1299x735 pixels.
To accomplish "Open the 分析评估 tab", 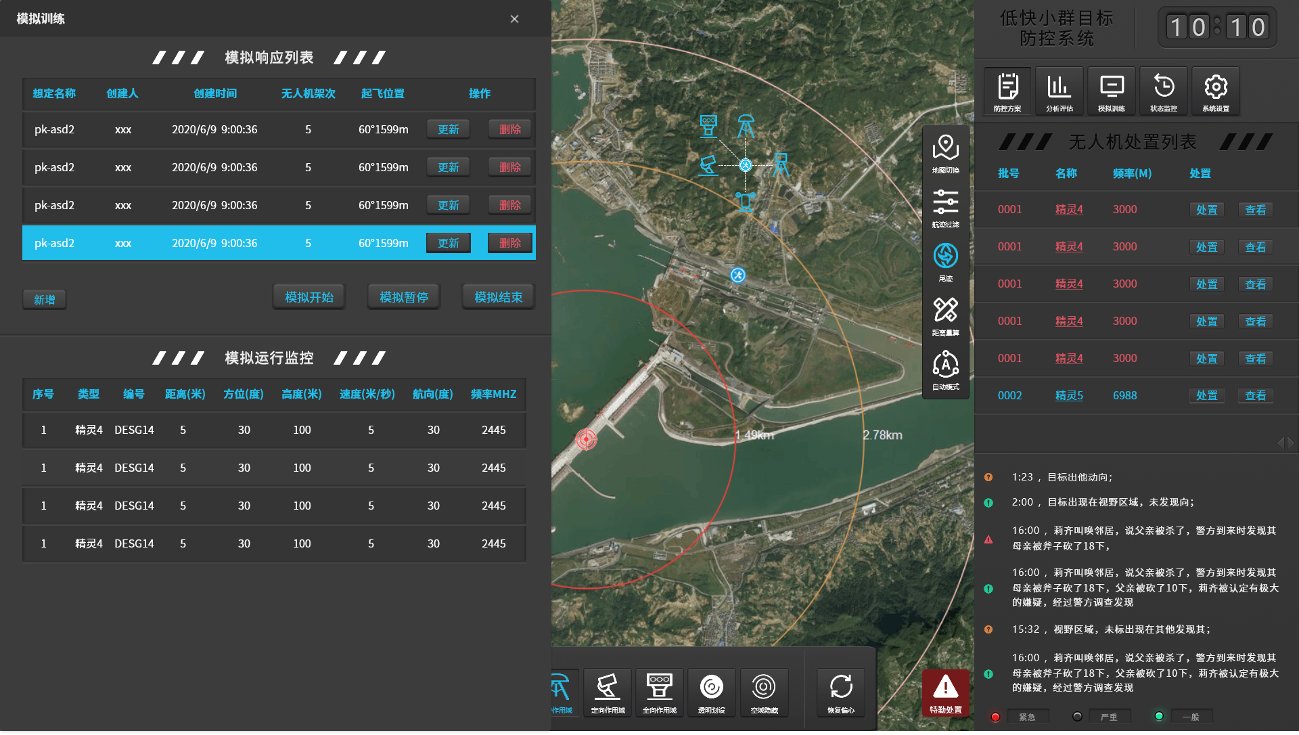I will pos(1059,91).
